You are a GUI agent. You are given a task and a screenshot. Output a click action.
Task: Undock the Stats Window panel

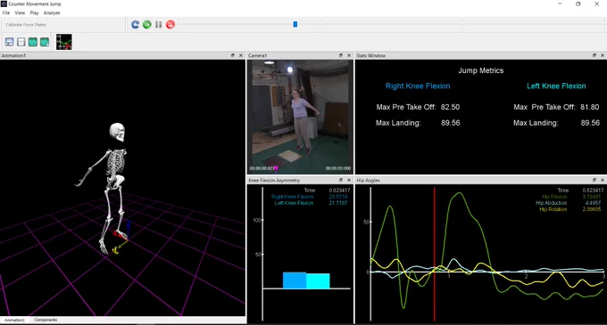[x=595, y=55]
